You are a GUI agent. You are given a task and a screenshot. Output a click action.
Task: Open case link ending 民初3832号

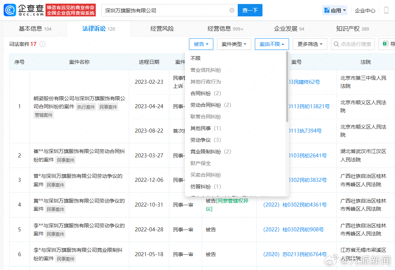click(x=308, y=180)
